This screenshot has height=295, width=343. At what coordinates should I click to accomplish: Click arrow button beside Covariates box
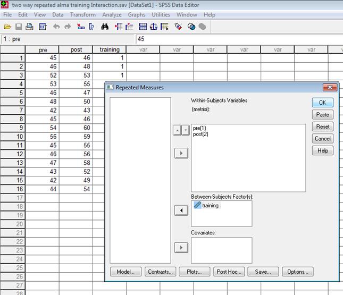tap(181, 248)
